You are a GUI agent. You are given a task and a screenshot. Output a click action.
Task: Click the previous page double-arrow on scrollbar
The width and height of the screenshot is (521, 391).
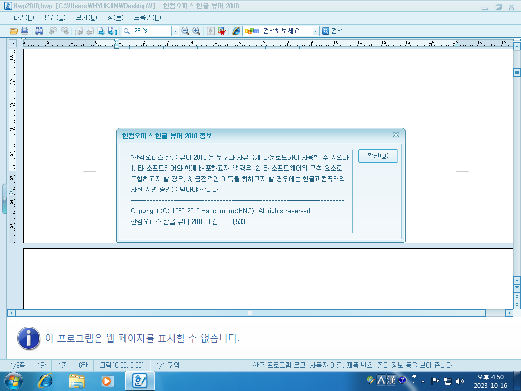tap(517, 297)
